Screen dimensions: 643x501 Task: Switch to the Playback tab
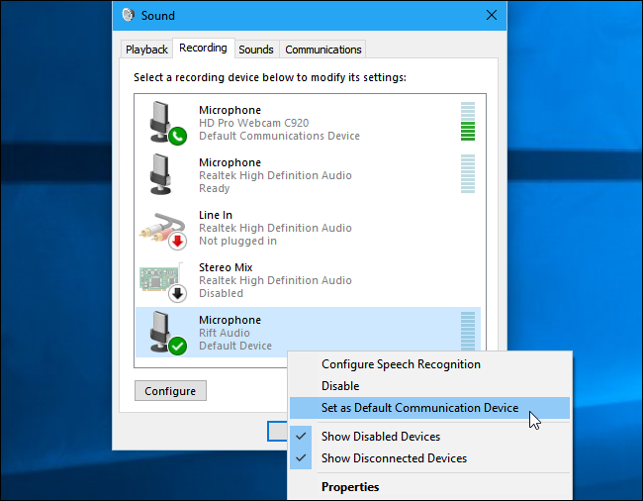146,50
